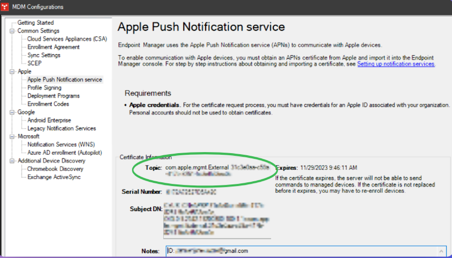Collapse the Microsoft tree node

point(13,136)
